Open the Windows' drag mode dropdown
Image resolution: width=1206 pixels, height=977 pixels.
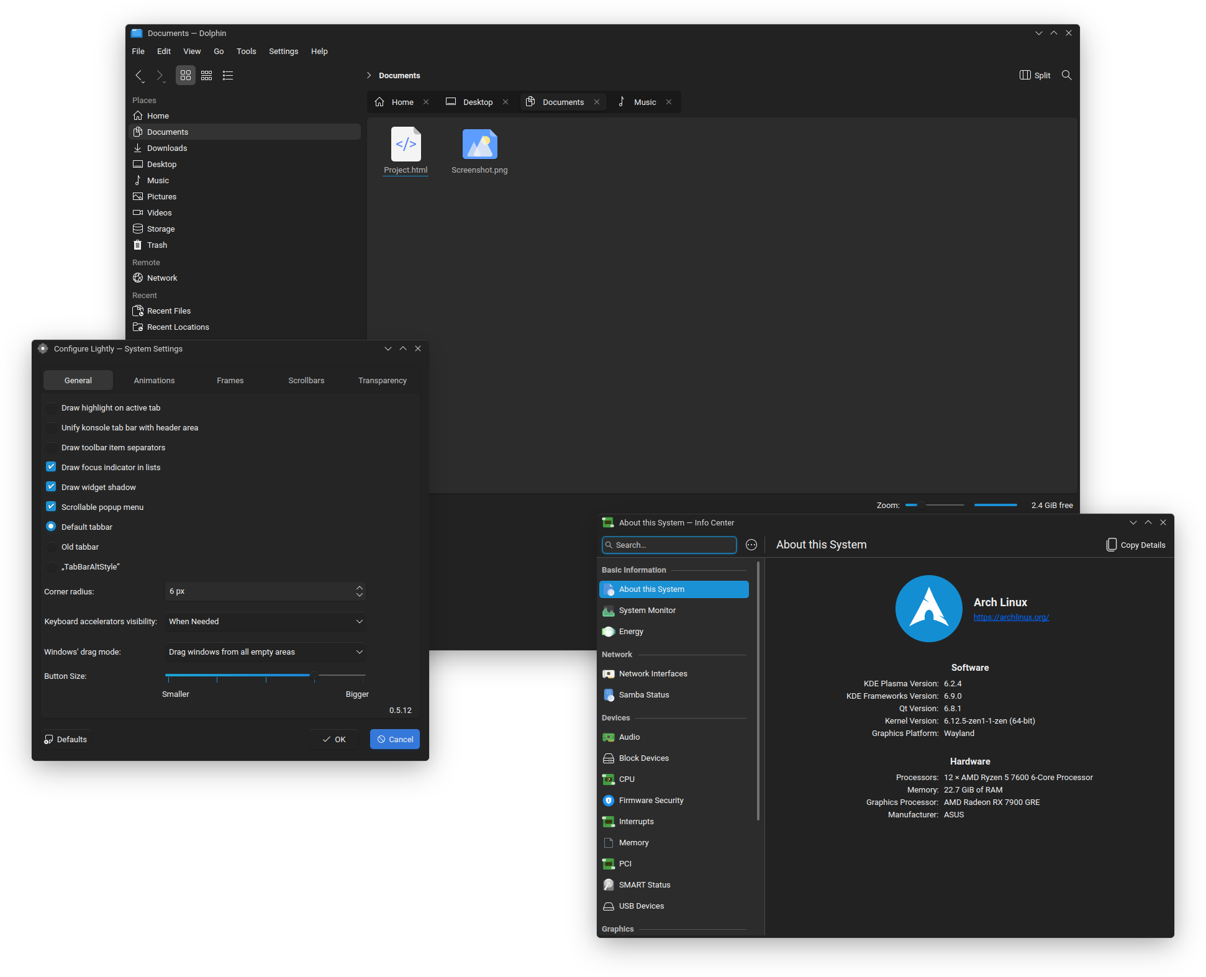[265, 652]
